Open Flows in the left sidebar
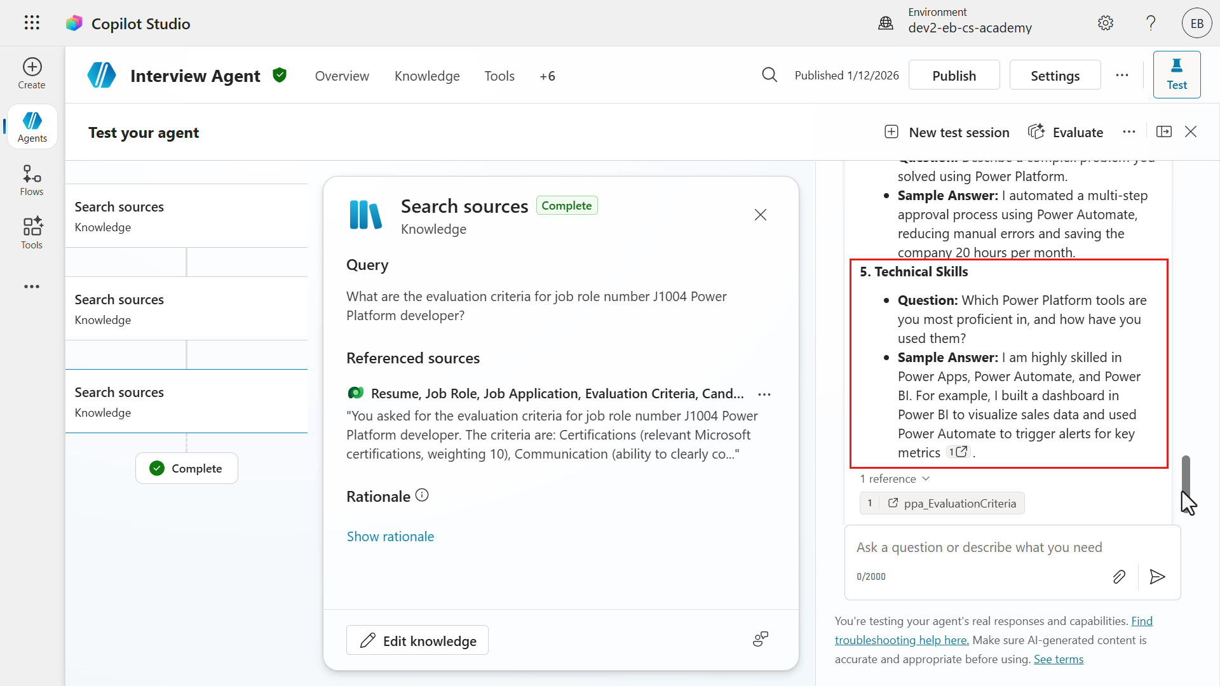The image size is (1220, 686). 32,180
